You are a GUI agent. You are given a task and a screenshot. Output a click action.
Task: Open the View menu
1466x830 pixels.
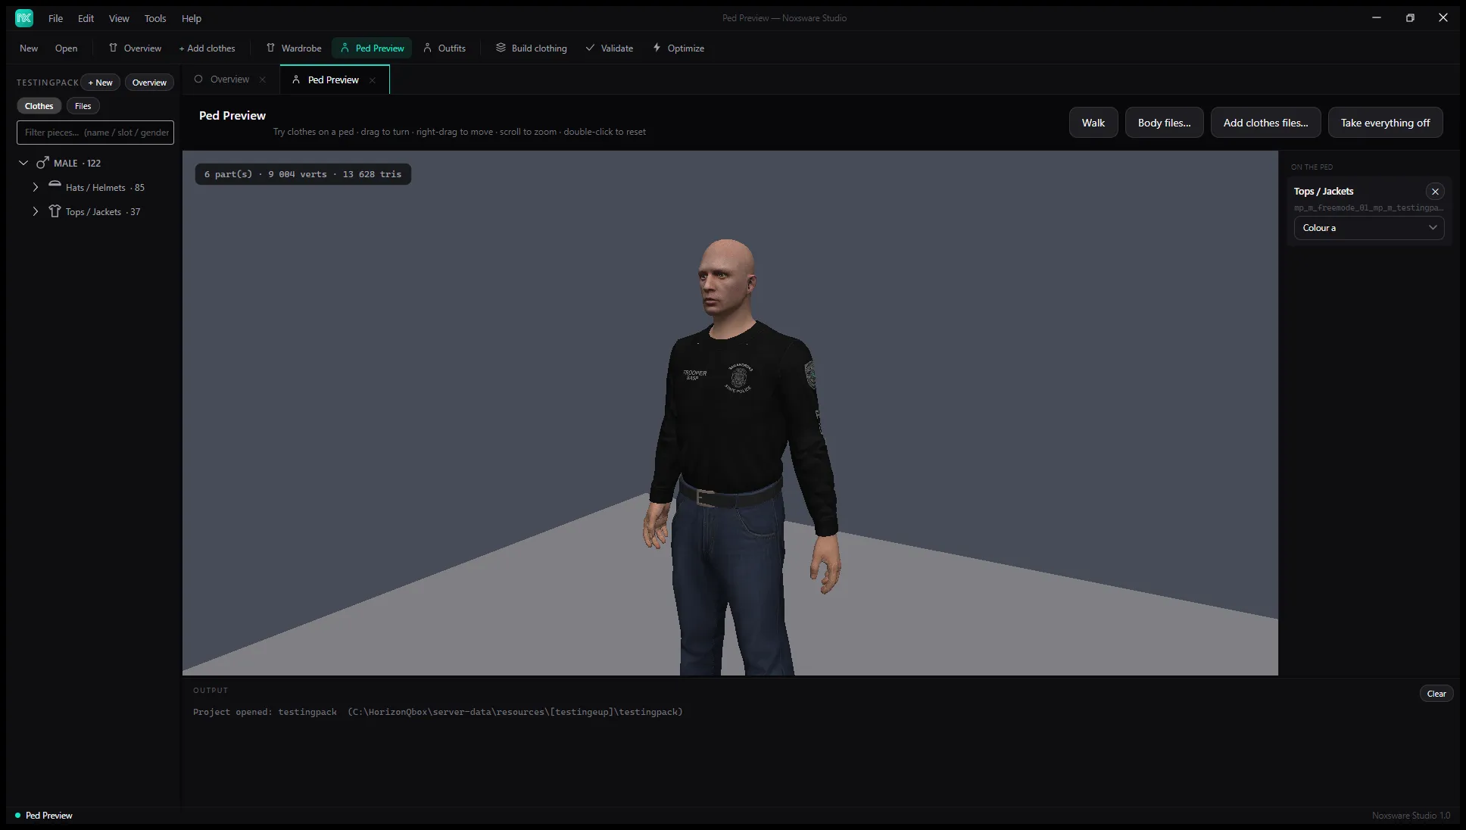coord(119,18)
